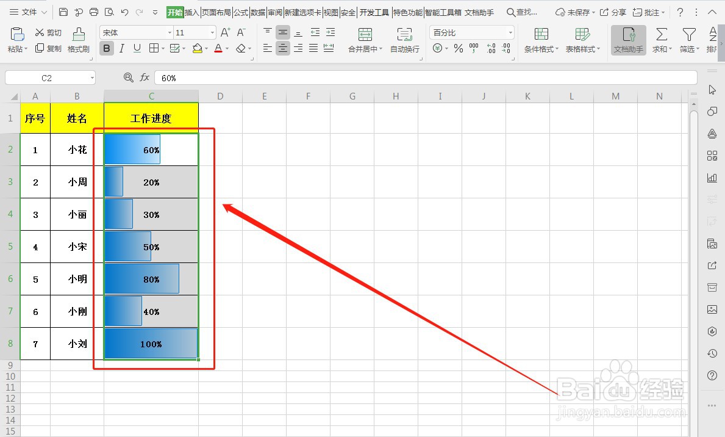Toggle center horizontal alignment

pyautogui.click(x=283, y=48)
